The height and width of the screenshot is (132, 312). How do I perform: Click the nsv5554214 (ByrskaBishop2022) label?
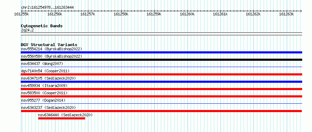click(52, 49)
